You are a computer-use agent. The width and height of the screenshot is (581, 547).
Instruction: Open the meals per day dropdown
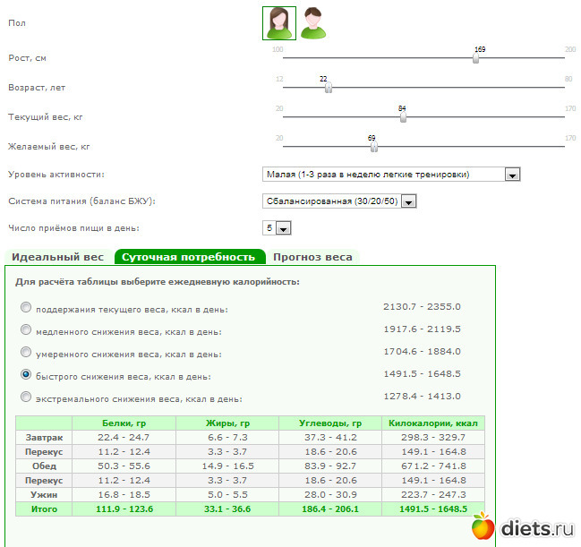point(275,228)
